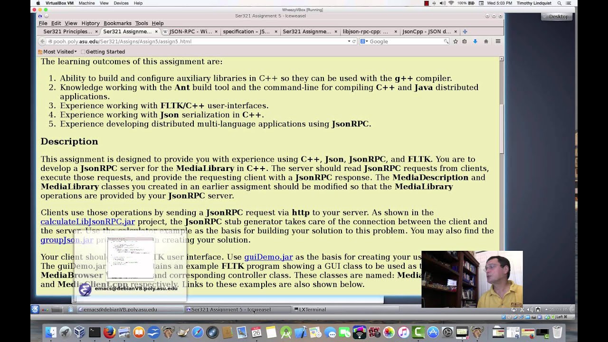This screenshot has width=608, height=342.
Task: Reload the current page
Action: coord(354,41)
